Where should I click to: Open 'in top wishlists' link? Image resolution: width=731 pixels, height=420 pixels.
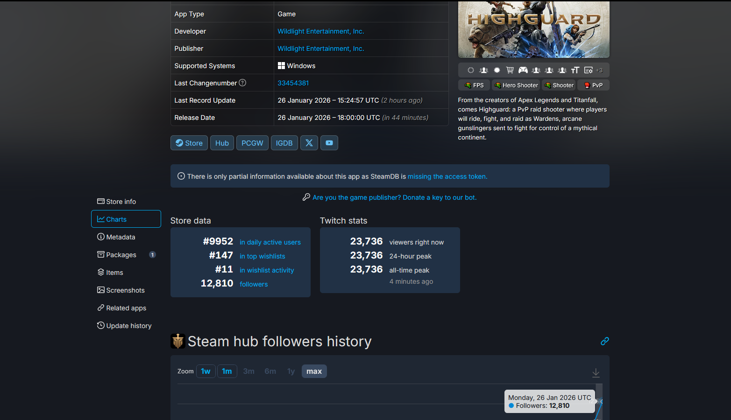pyautogui.click(x=263, y=256)
